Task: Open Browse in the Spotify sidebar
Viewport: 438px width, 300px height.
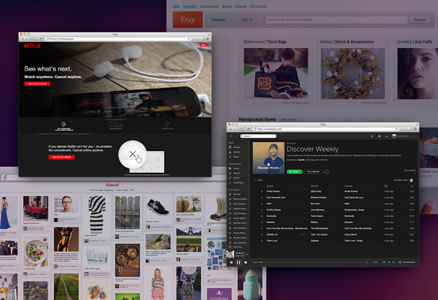Action: click(235, 147)
